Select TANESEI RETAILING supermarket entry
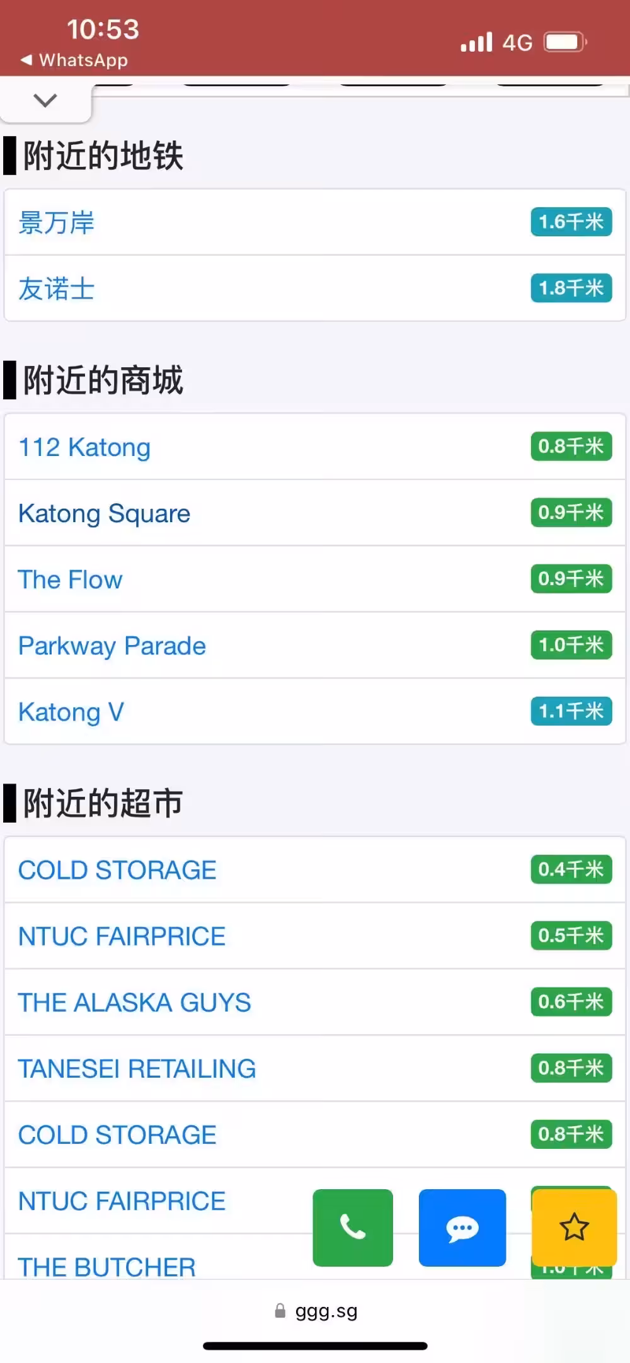 click(x=137, y=1068)
